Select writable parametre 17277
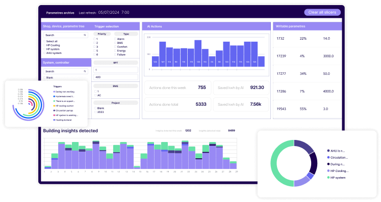Screen dimensions: 381x202 pos(282,73)
